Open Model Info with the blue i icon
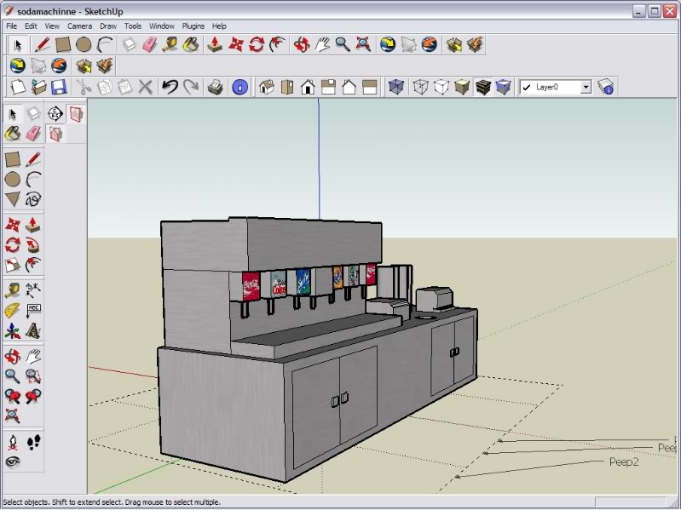 (240, 87)
